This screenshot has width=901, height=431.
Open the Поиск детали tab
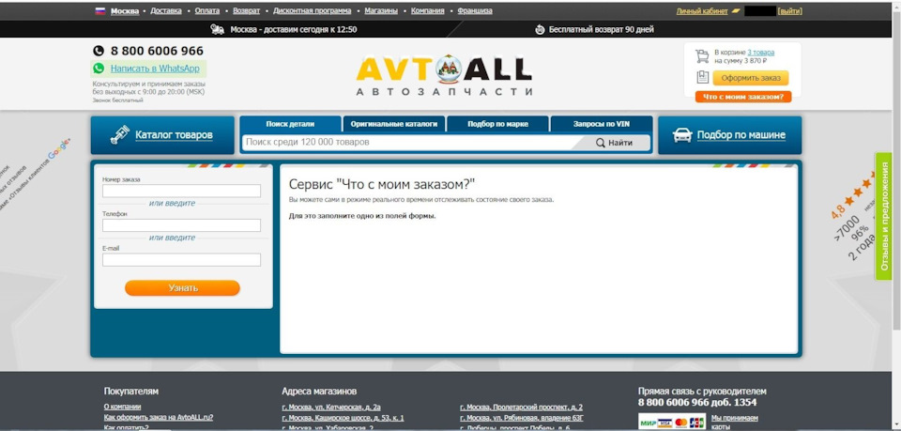pos(290,124)
